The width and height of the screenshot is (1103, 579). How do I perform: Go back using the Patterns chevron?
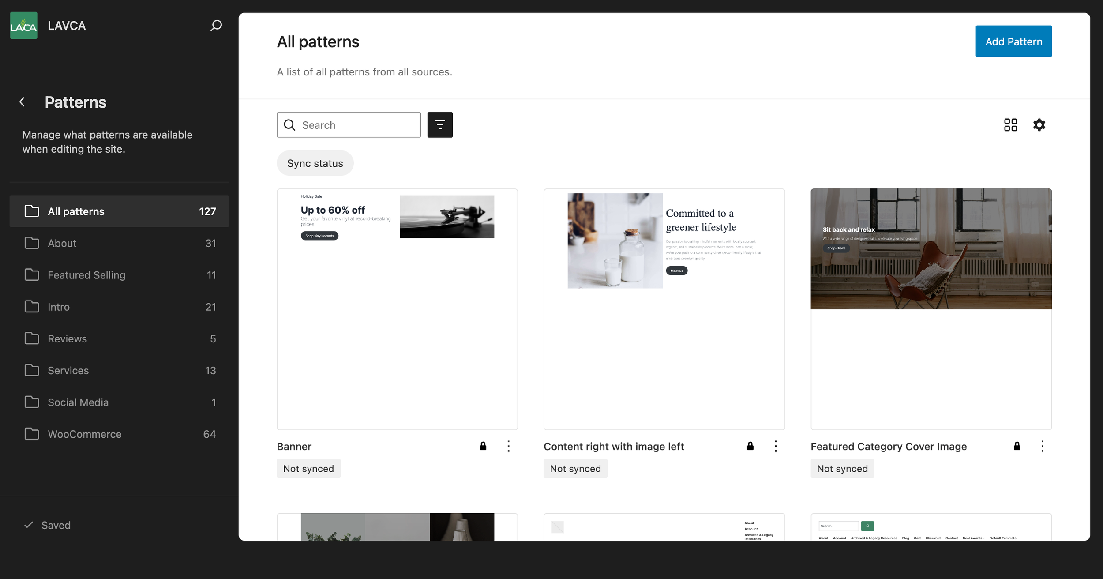click(x=22, y=102)
